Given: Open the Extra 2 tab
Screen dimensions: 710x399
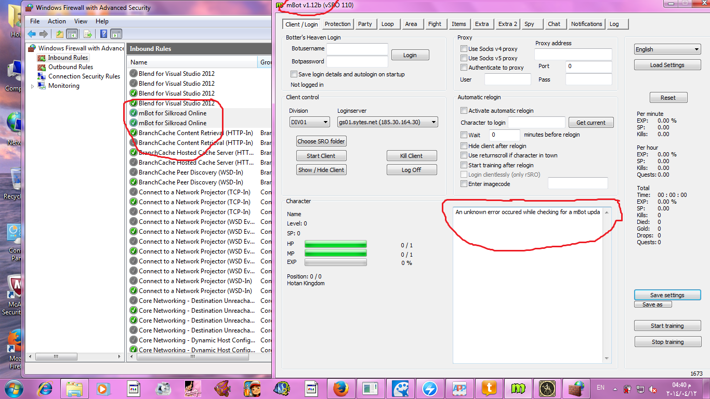Looking at the screenshot, I should click(x=508, y=24).
